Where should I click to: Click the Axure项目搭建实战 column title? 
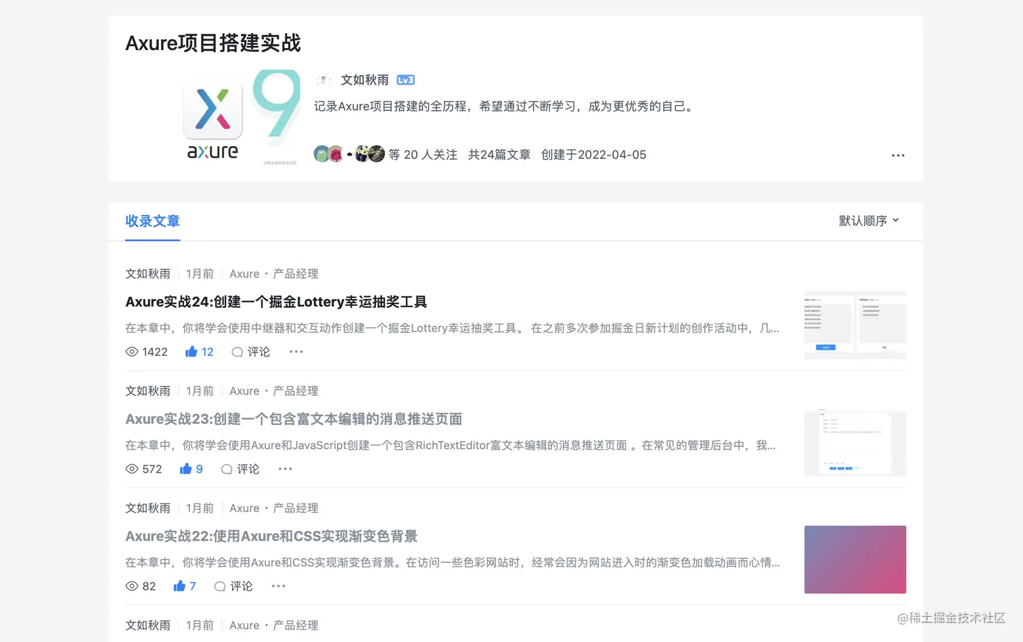(213, 43)
